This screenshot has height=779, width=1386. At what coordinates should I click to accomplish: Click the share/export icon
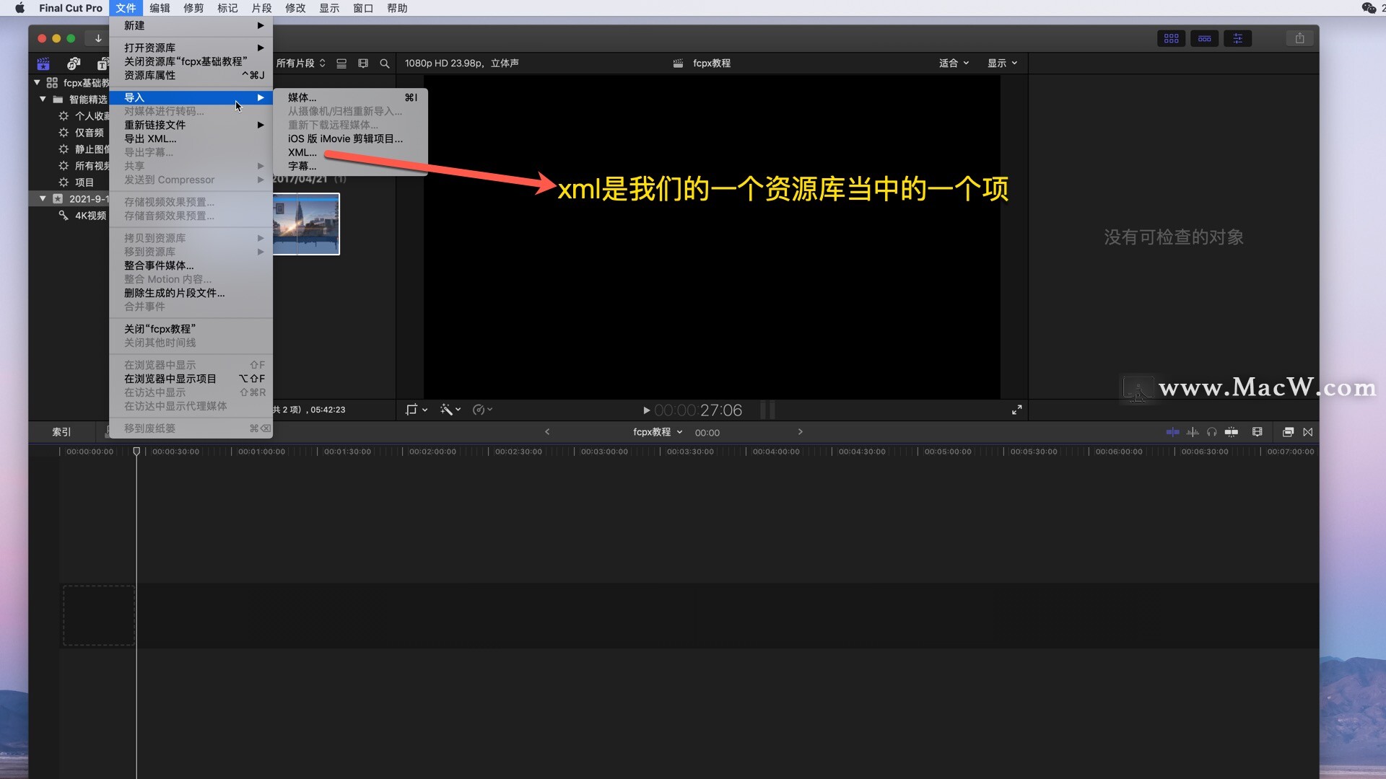tap(1299, 38)
